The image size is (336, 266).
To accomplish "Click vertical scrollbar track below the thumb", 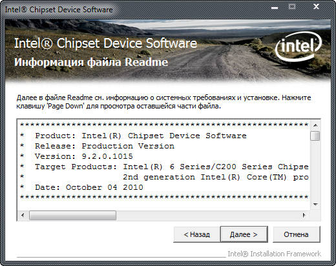I will [x=315, y=170].
